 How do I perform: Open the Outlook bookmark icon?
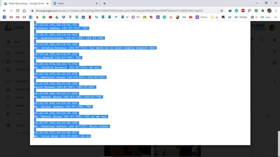31,17
